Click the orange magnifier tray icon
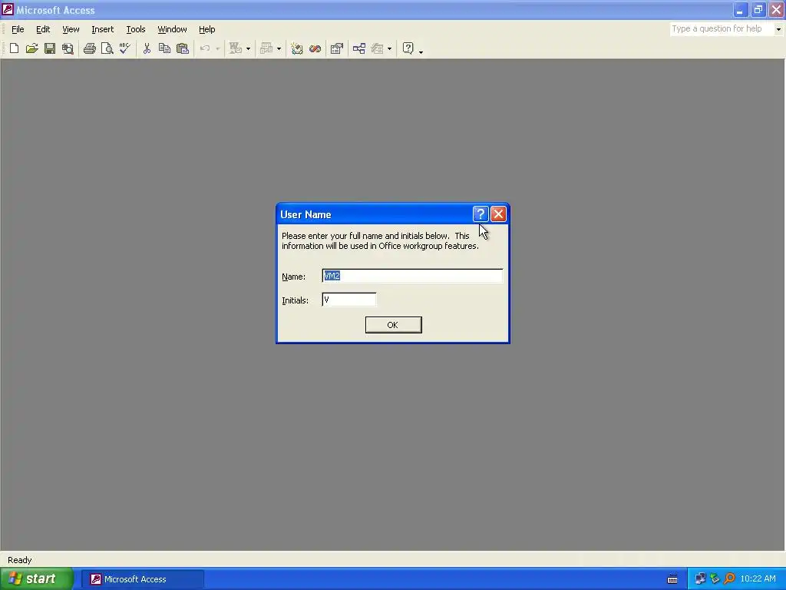This screenshot has width=786, height=590. point(729,579)
